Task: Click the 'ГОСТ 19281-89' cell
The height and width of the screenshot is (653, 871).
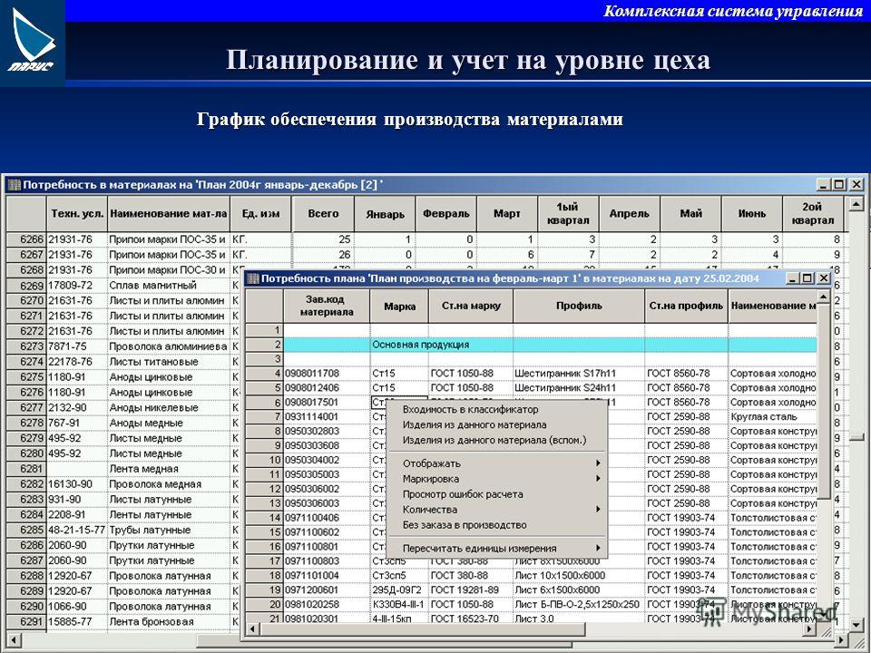Action: [x=471, y=590]
